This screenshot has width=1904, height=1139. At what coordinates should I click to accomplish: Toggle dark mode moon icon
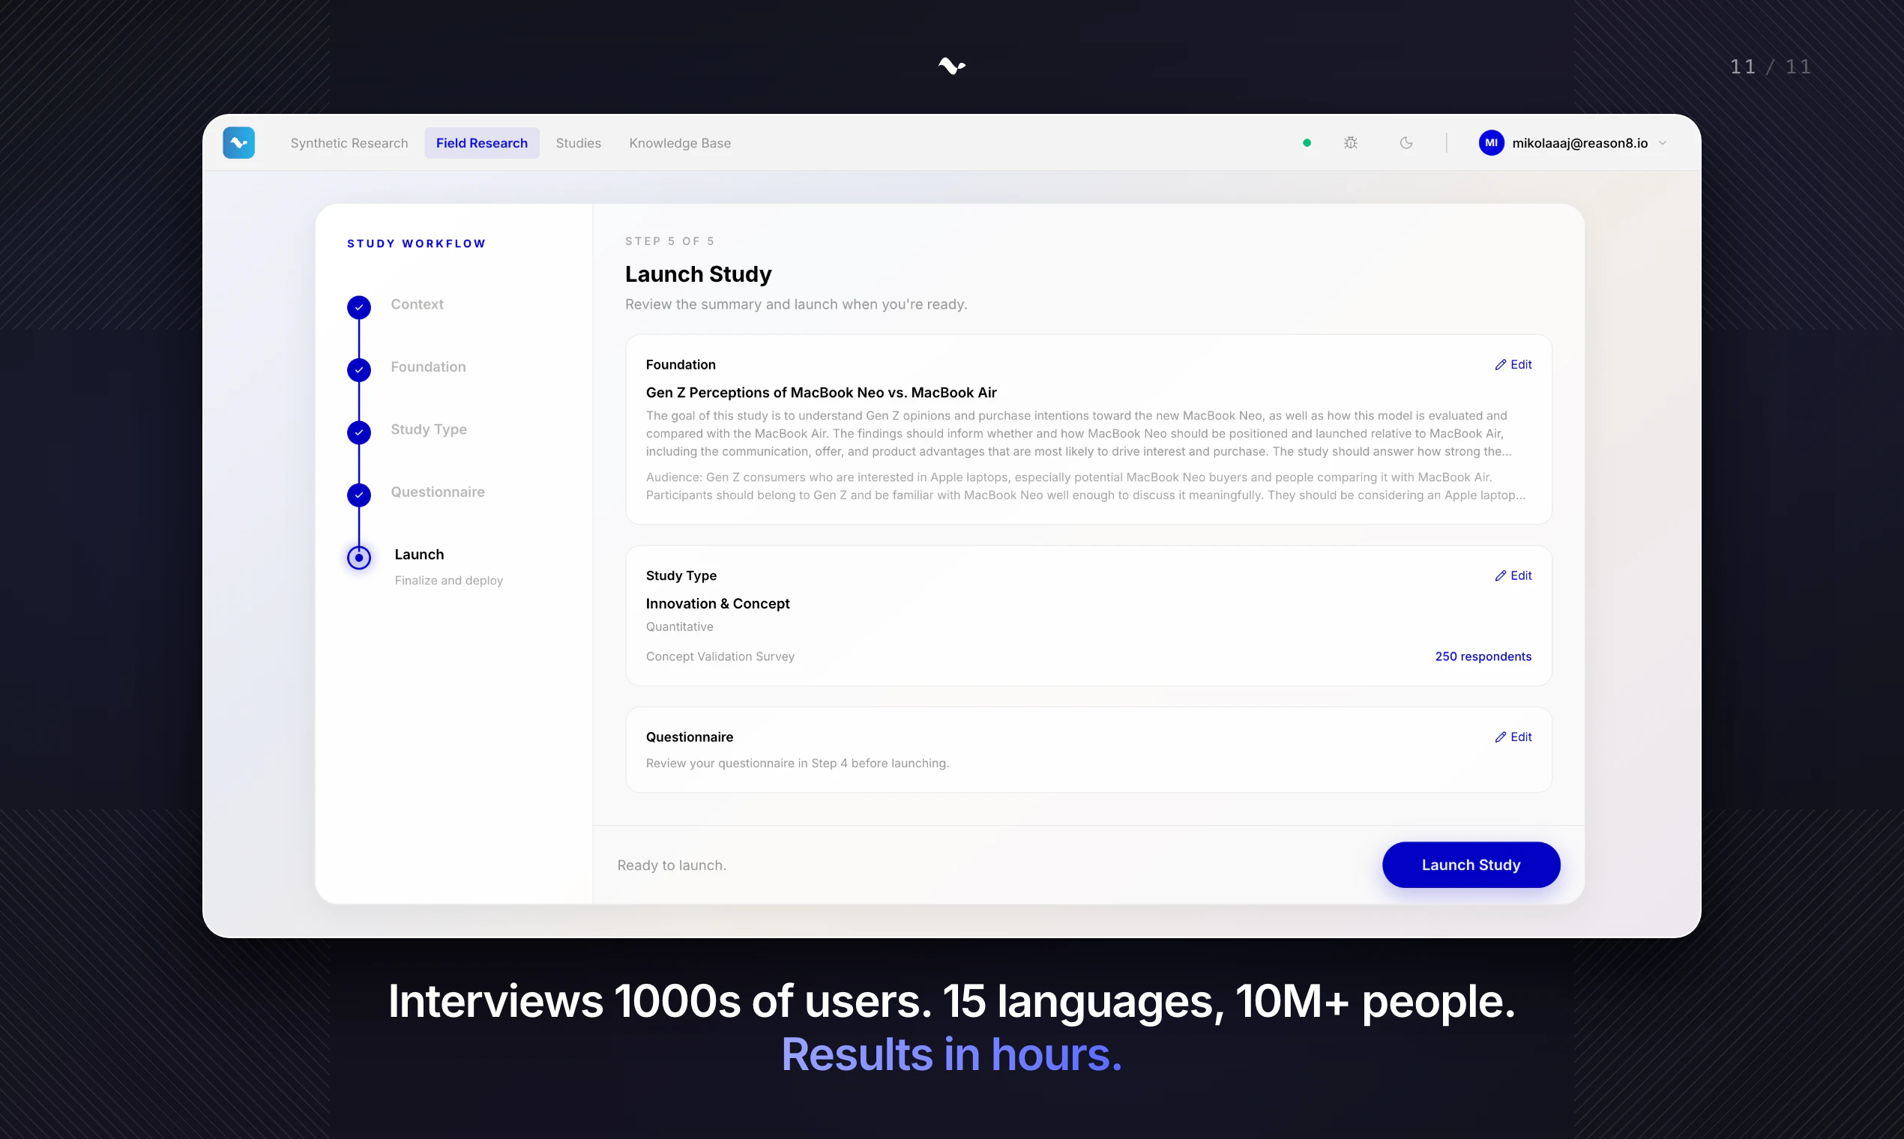pyautogui.click(x=1406, y=143)
